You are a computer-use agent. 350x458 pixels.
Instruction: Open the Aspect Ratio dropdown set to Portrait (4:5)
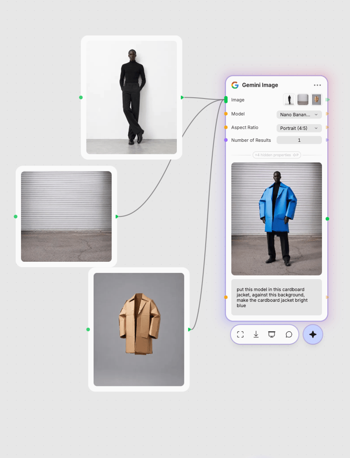[299, 128]
